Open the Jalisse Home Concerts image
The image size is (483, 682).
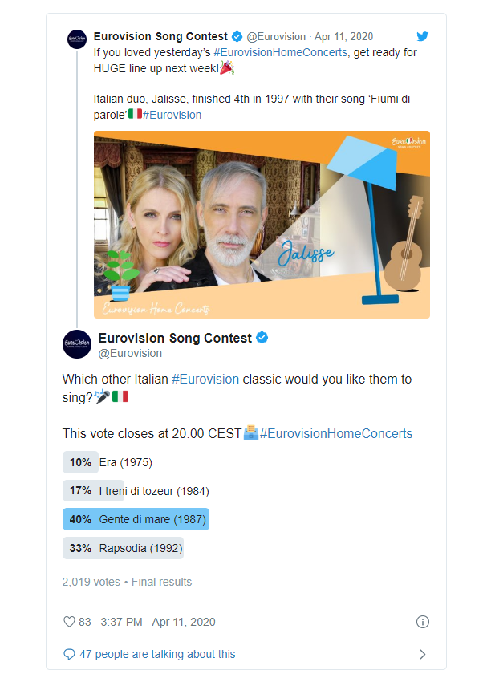262,225
